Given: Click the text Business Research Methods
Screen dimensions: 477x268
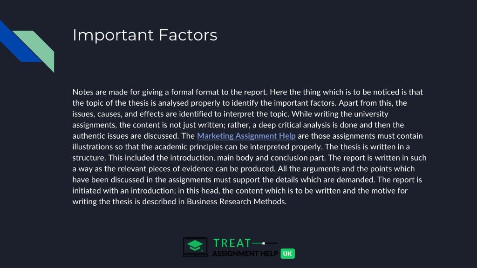Looking at the screenshot, I should [236, 201].
